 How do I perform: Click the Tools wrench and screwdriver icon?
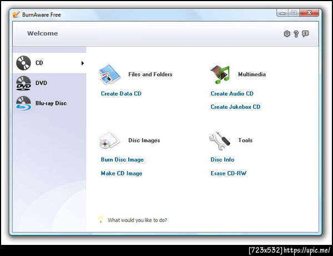click(x=220, y=140)
